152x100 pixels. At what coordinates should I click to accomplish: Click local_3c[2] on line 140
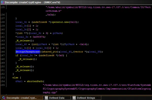pyautogui.click(x=23, y=29)
